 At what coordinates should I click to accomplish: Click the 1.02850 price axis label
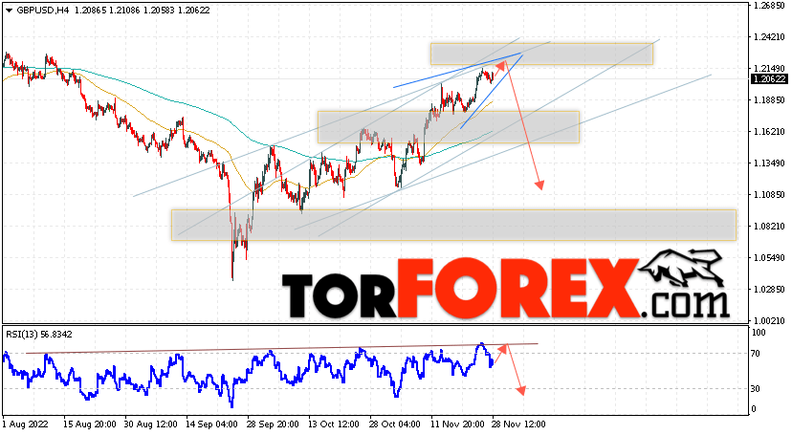[769, 289]
